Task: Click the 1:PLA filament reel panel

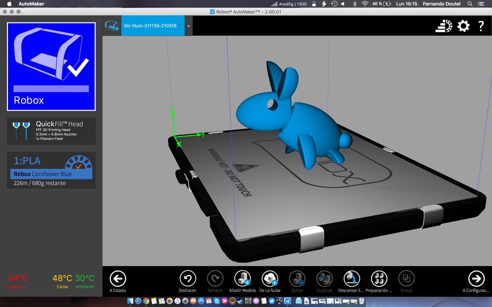Action: [x=52, y=170]
